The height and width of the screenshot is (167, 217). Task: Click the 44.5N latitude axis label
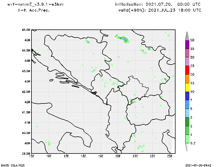pos(26,51)
